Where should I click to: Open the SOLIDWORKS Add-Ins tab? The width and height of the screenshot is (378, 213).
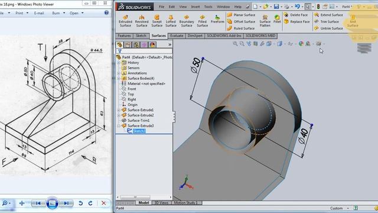[x=224, y=35]
